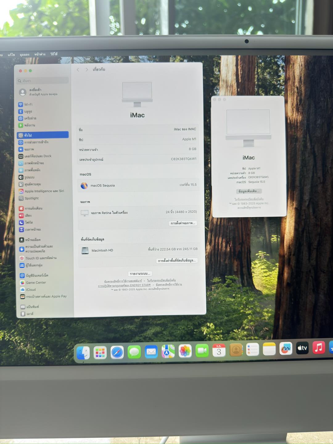Launch FaceTime from the Dock
Image resolution: width=333 pixels, height=444 pixels.
(202, 351)
